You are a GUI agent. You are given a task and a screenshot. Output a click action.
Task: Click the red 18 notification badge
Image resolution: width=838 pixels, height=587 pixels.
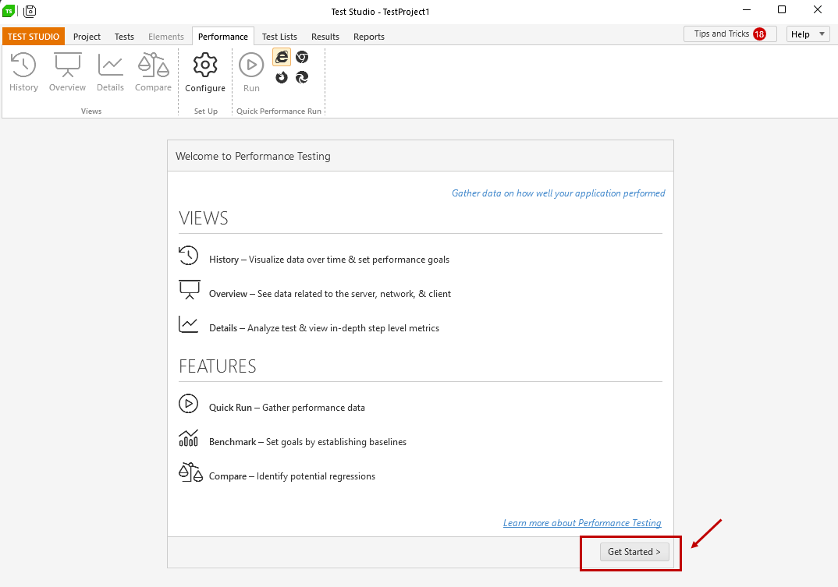(x=759, y=34)
